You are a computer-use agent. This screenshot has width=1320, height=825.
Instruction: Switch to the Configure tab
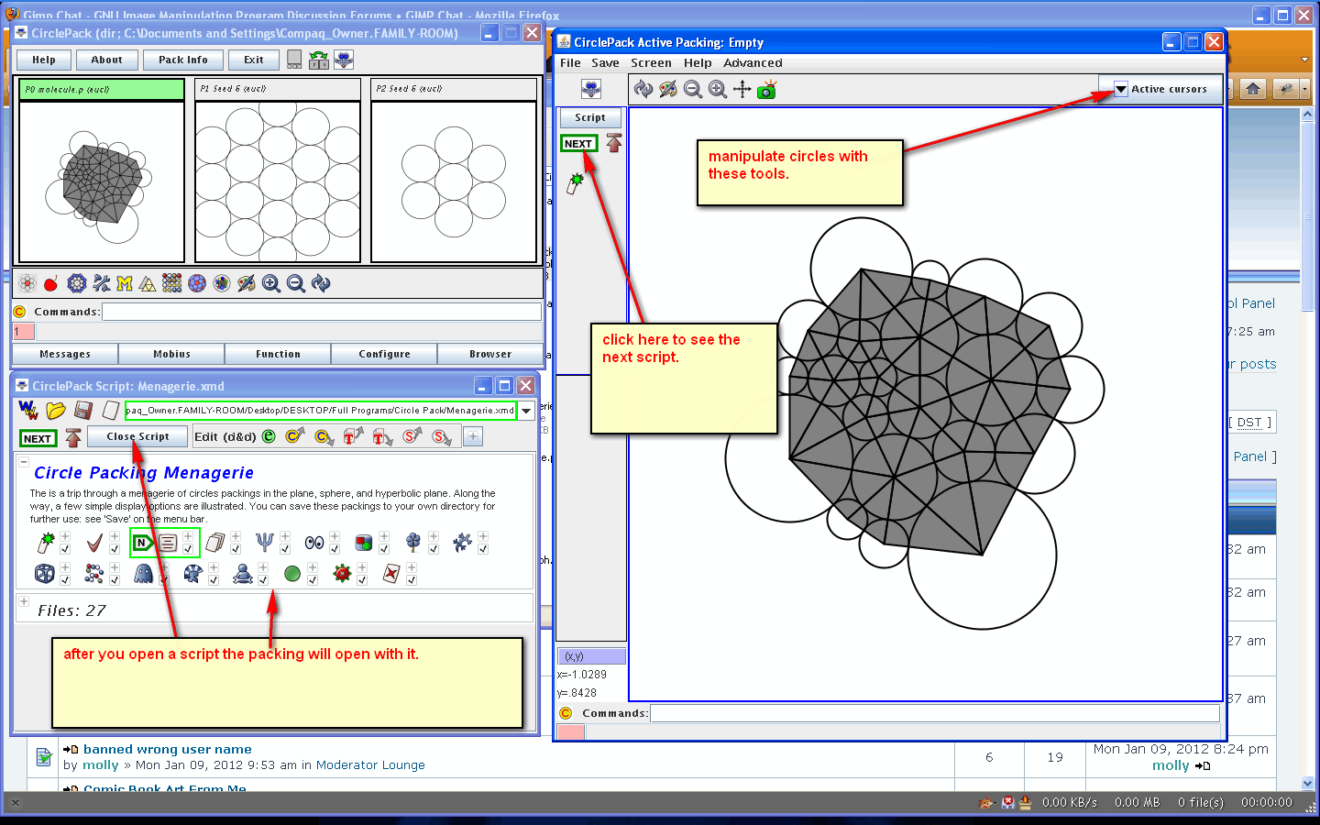coord(384,354)
